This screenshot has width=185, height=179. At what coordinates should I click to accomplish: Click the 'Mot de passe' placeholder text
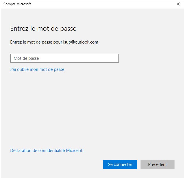coord(26,58)
